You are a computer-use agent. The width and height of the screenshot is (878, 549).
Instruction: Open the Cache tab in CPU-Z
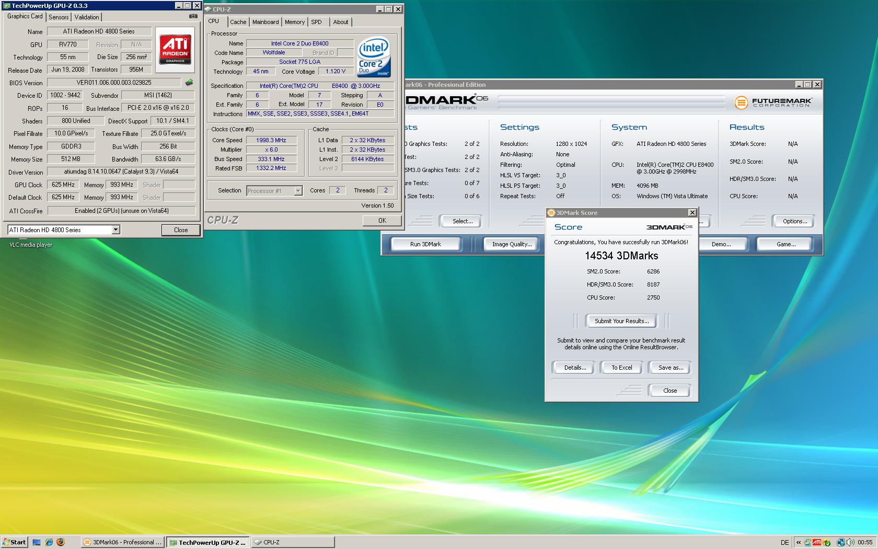(238, 22)
